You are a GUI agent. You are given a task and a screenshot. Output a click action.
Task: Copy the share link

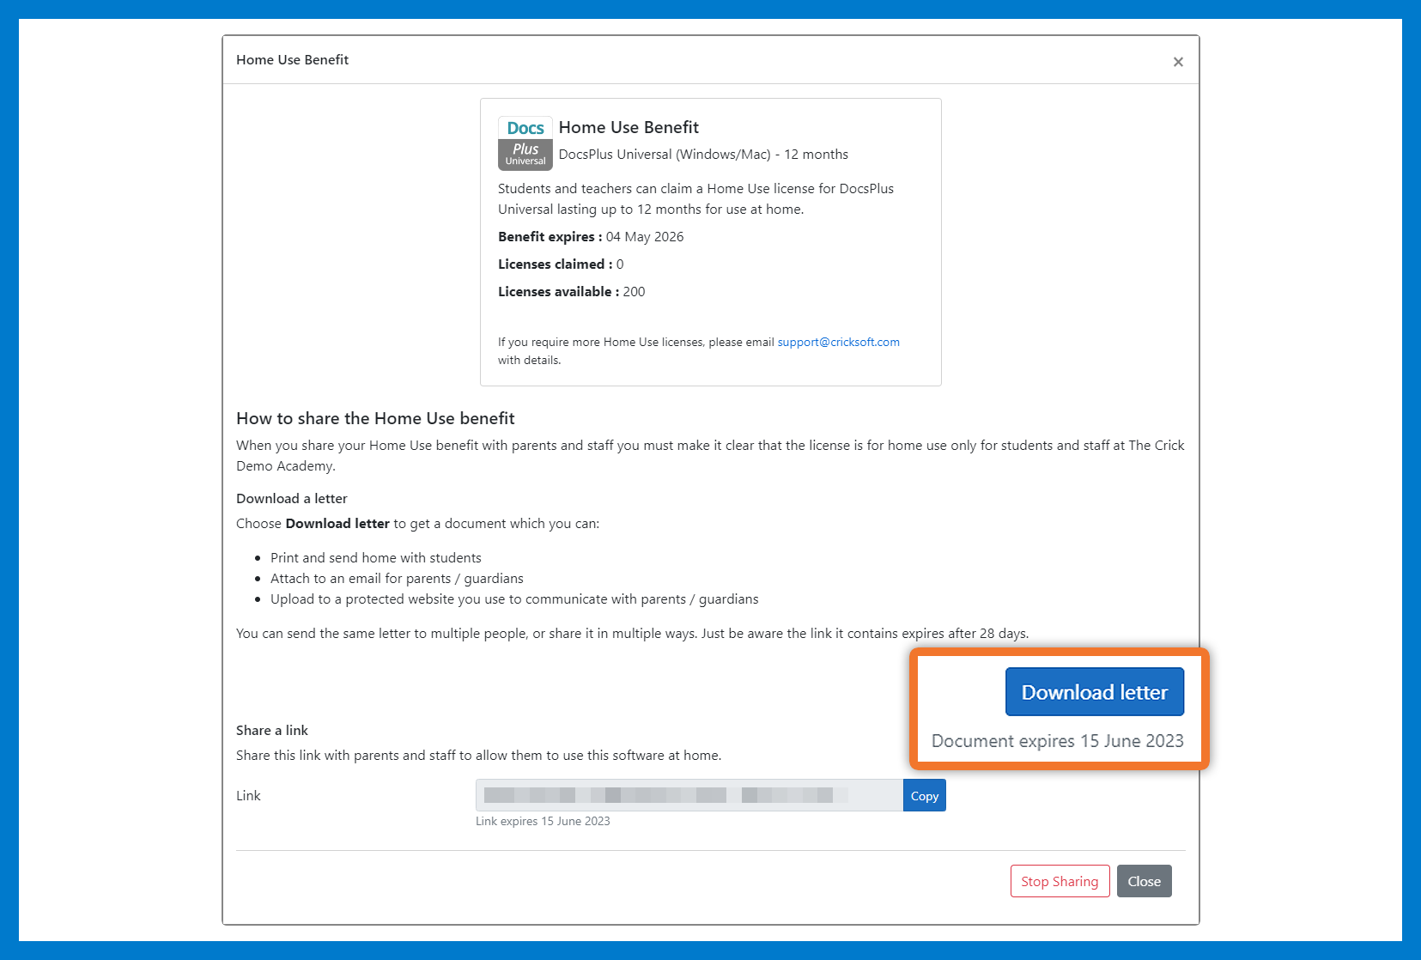click(924, 796)
